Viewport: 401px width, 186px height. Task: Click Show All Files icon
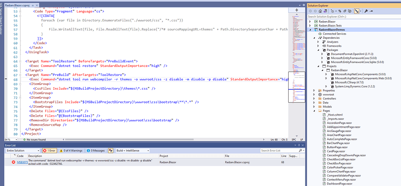(x=350, y=11)
